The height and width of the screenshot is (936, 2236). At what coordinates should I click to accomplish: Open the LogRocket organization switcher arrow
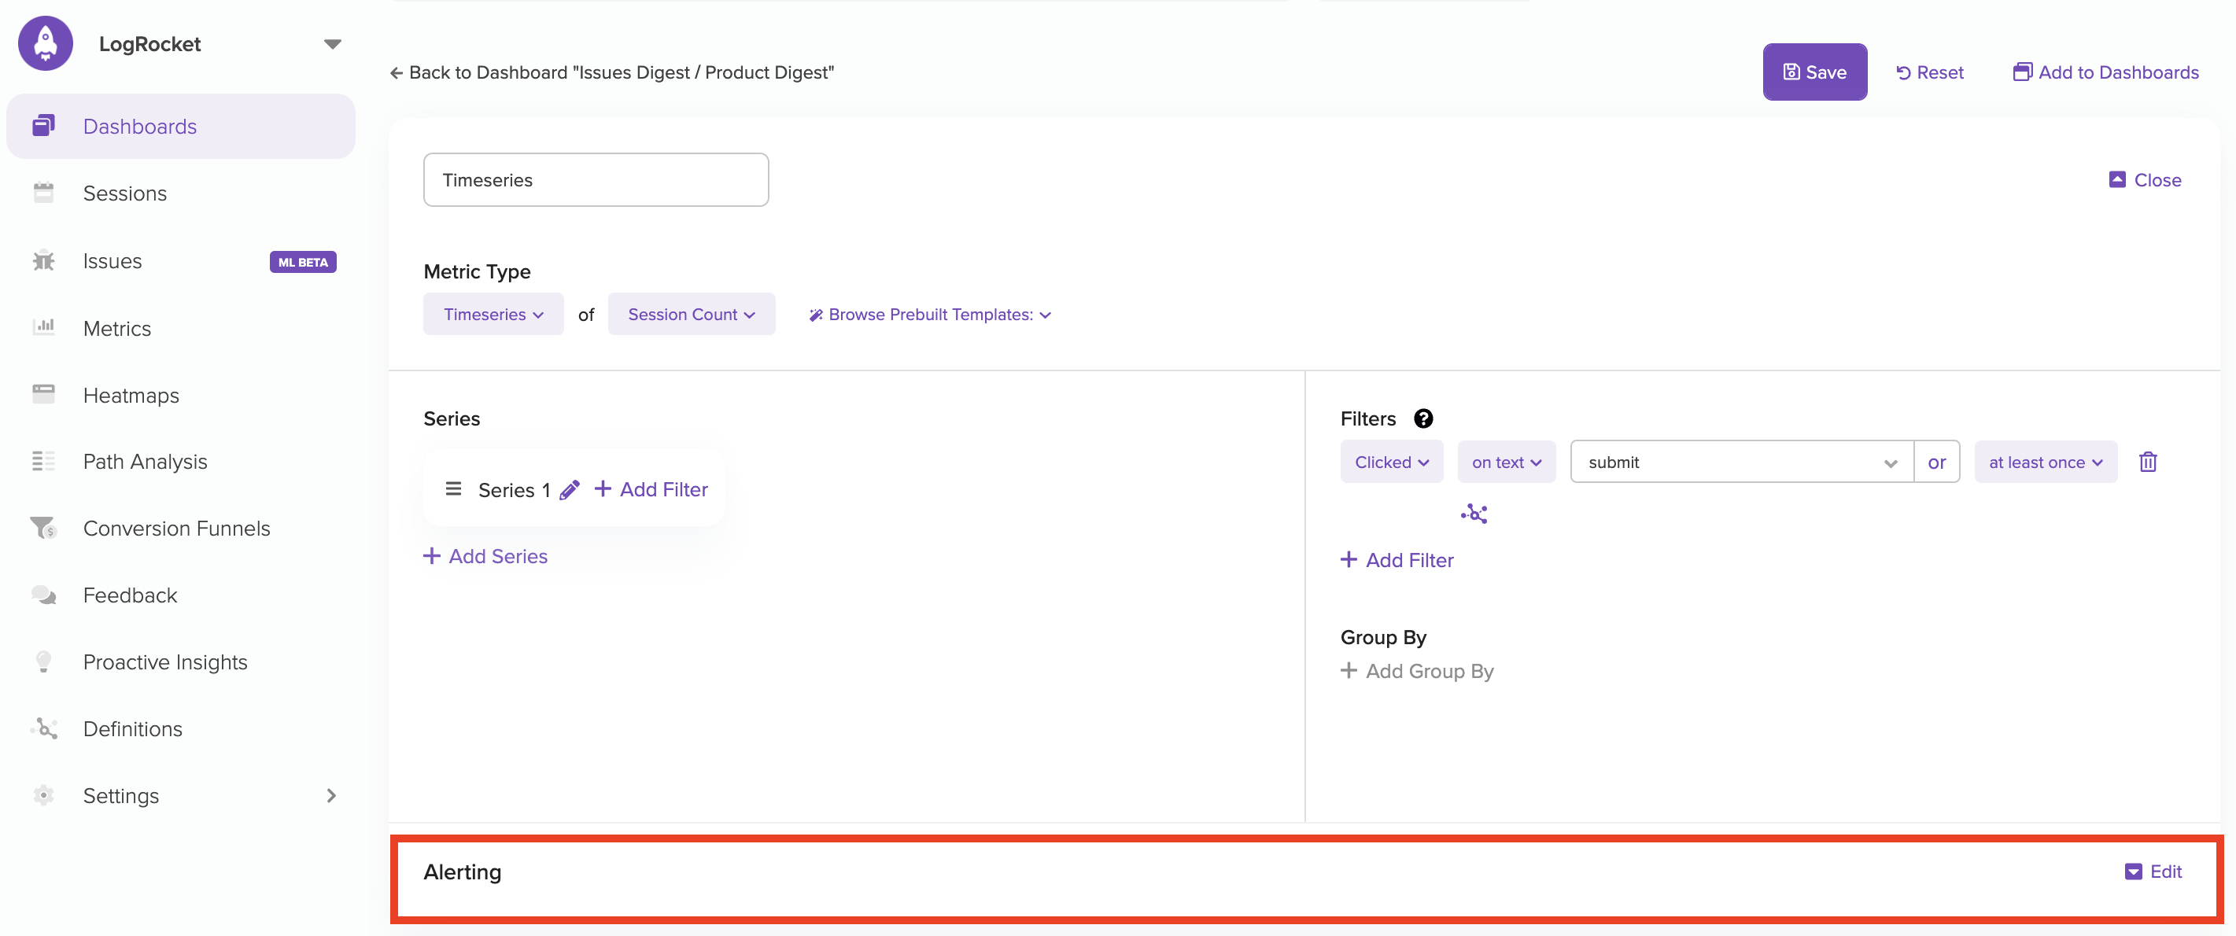(x=333, y=44)
